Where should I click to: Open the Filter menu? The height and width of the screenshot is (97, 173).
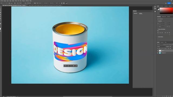(16, 1)
